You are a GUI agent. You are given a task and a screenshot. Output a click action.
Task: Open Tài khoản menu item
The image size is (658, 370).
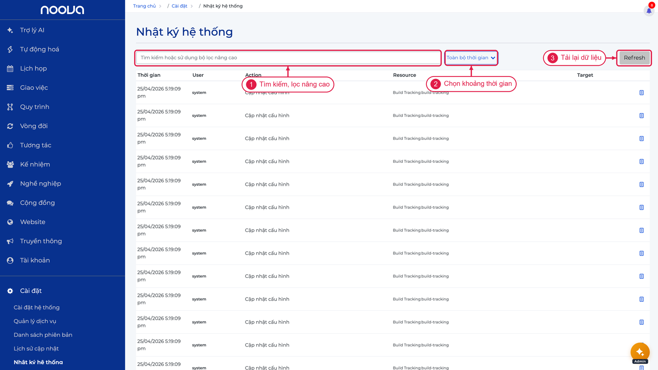(35, 260)
